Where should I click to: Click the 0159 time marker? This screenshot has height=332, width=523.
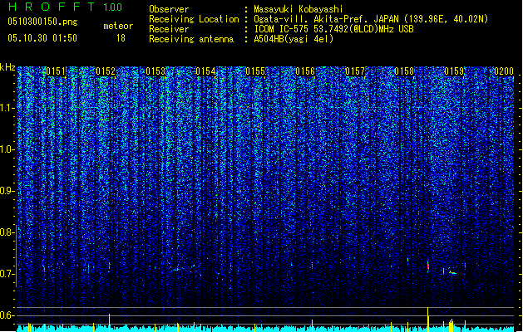point(454,71)
